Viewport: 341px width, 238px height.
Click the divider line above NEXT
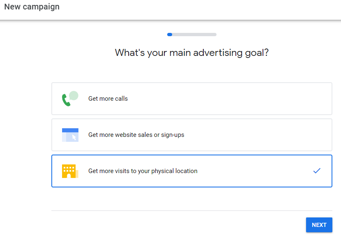(x=191, y=210)
